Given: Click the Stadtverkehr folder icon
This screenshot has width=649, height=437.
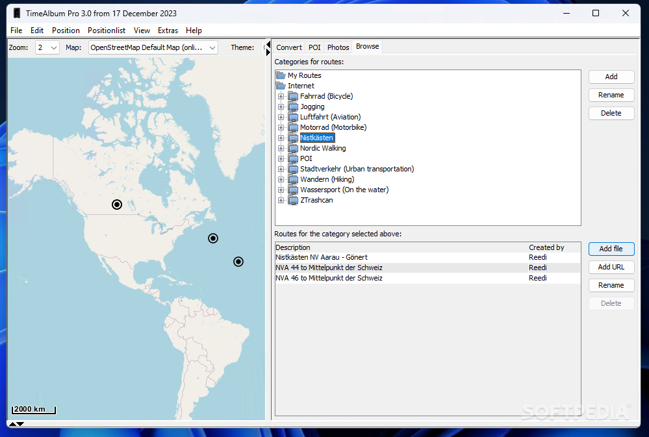Looking at the screenshot, I should click(x=294, y=169).
